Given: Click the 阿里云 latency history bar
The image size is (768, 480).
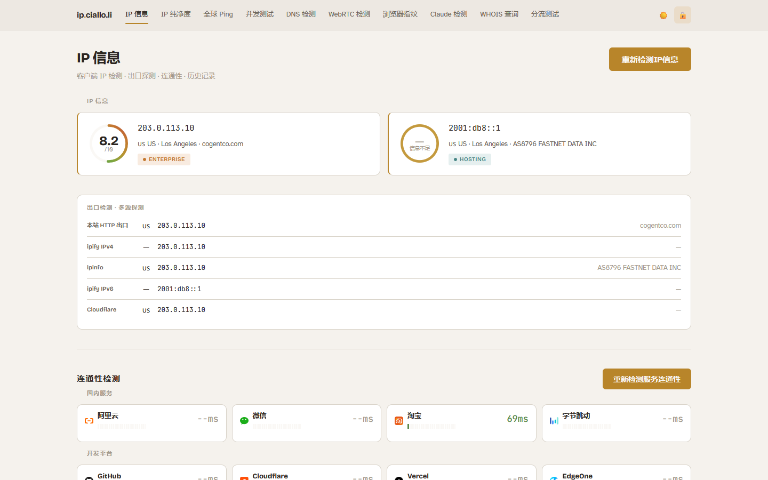Looking at the screenshot, I should (x=122, y=427).
